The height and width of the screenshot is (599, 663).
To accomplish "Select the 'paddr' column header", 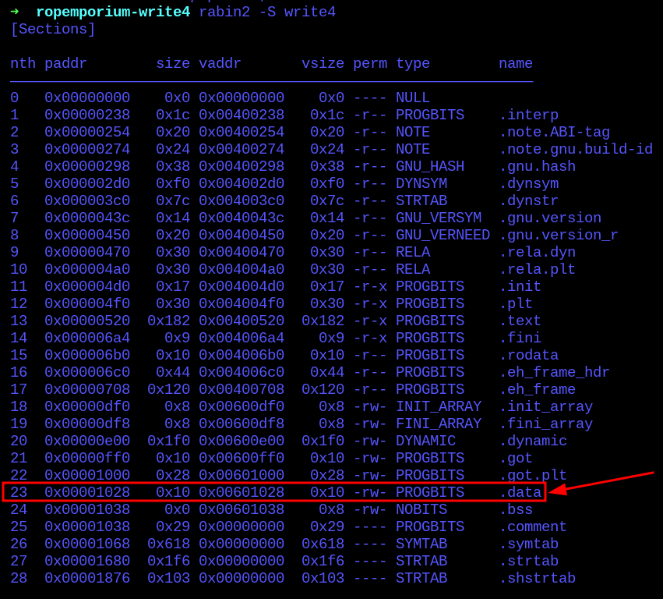I will click(x=65, y=64).
